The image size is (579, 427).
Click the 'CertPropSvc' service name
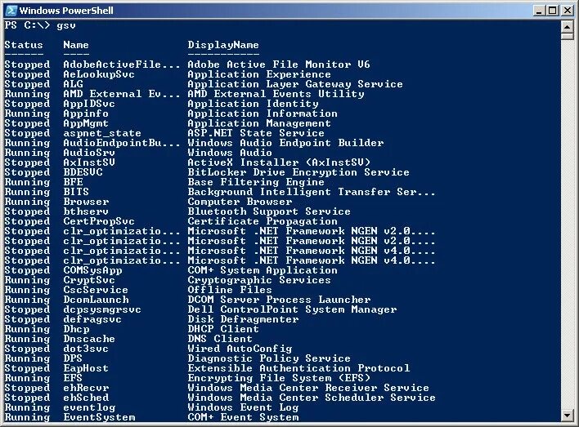[x=99, y=221]
